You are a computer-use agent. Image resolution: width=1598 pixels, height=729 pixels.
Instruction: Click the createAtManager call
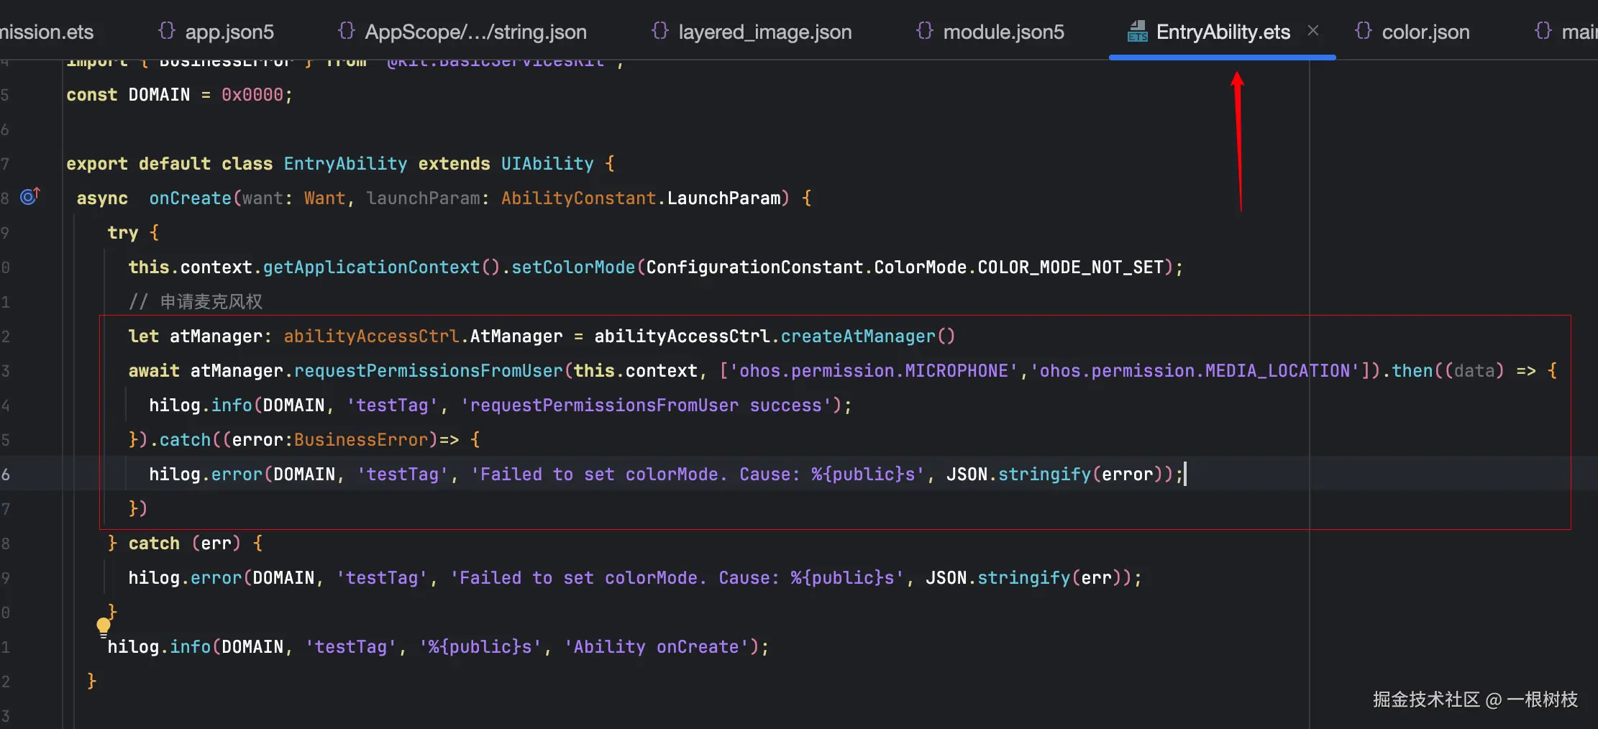pyautogui.click(x=858, y=336)
